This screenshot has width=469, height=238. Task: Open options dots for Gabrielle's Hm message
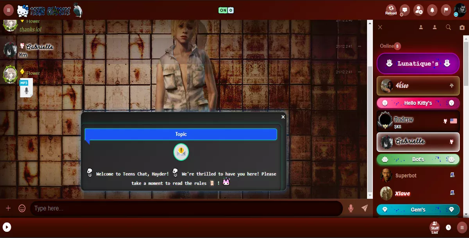pyautogui.click(x=360, y=46)
